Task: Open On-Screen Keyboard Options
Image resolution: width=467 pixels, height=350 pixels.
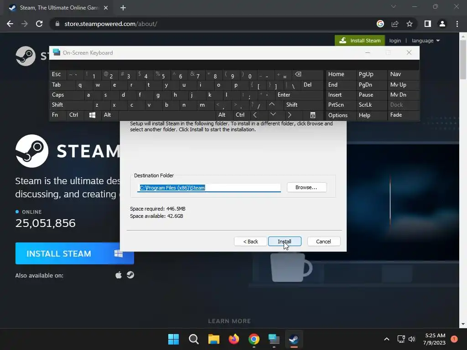Action: tap(341, 115)
